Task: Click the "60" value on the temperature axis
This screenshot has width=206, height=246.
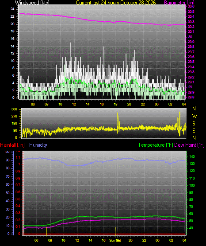Action: tap(191, 214)
